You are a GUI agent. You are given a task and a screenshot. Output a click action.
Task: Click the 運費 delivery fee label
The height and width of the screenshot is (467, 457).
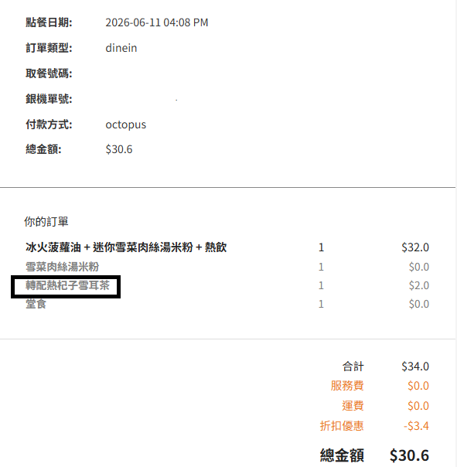click(x=353, y=406)
